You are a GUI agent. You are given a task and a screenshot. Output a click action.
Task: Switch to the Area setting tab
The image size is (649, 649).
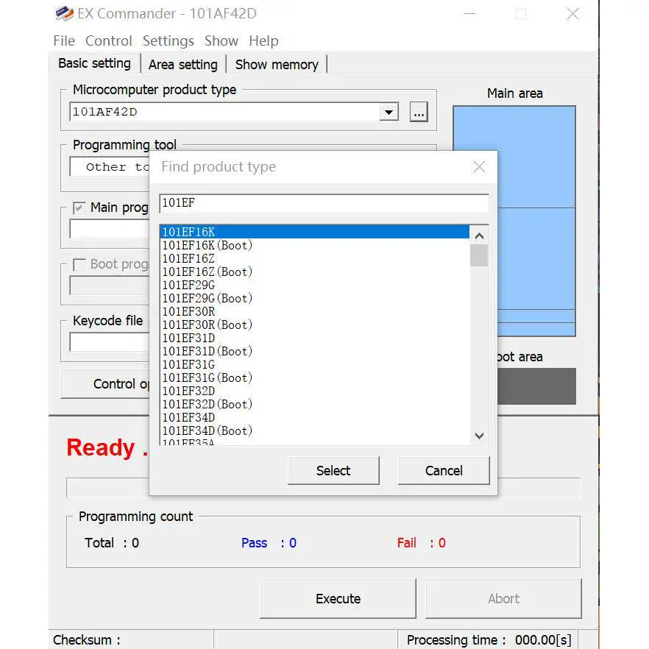183,65
